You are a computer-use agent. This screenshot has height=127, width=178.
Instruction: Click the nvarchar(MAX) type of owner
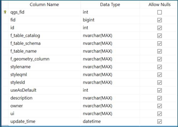pos(110,106)
